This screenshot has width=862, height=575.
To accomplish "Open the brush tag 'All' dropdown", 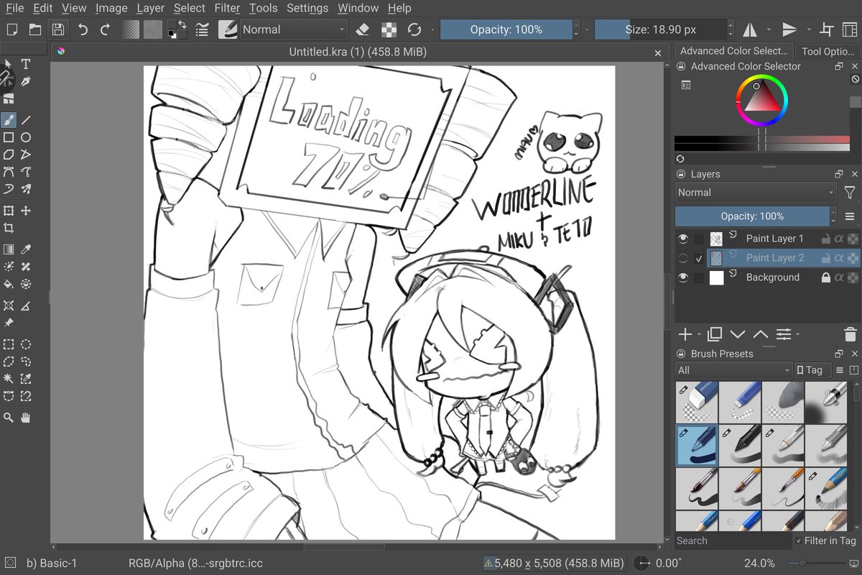I will 733,370.
